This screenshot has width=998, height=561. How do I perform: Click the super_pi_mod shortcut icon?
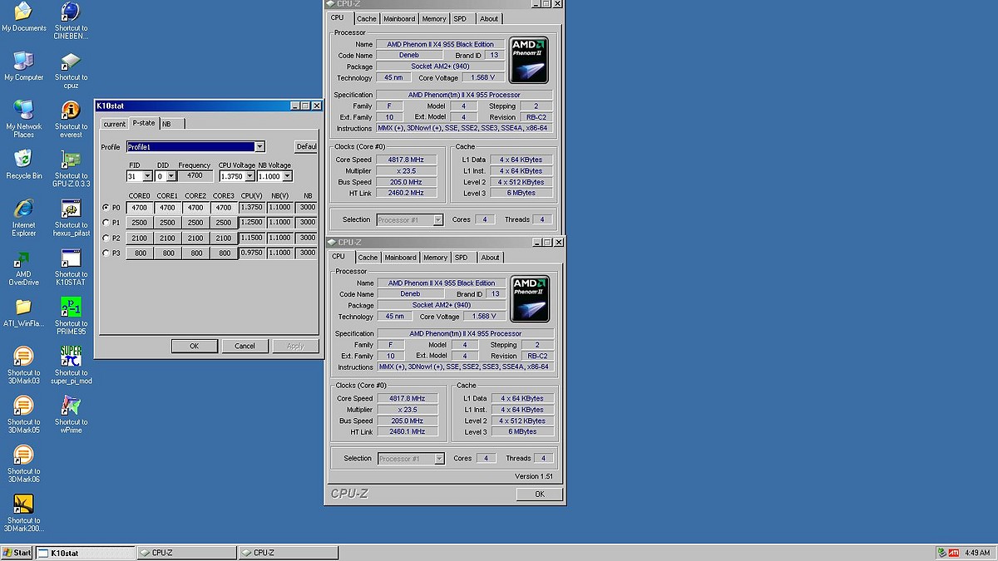click(71, 357)
